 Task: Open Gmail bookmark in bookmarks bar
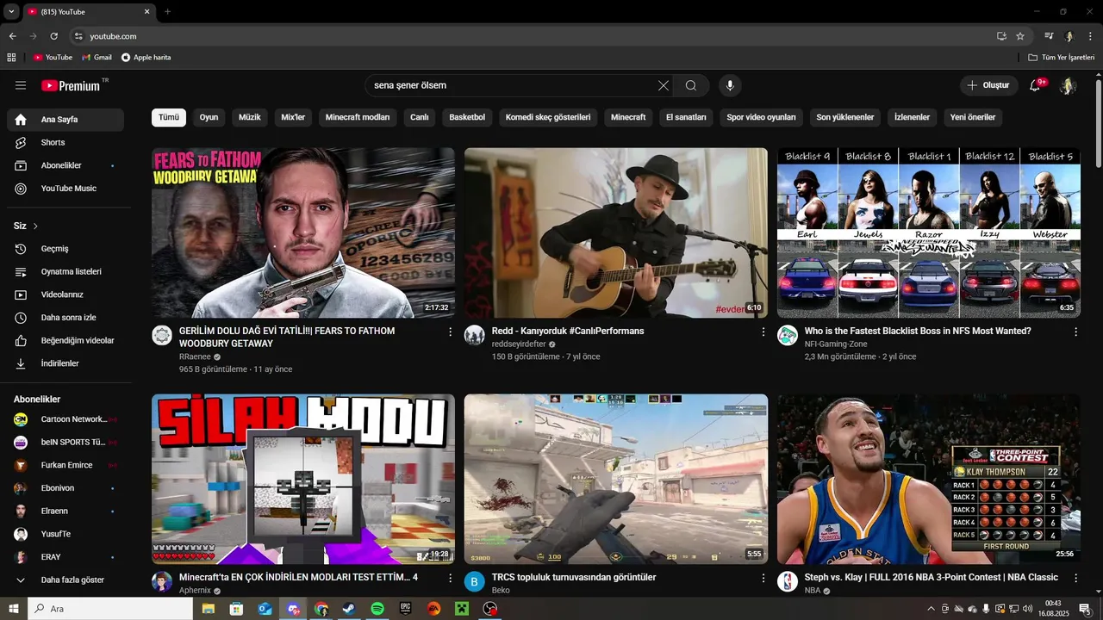pos(97,57)
